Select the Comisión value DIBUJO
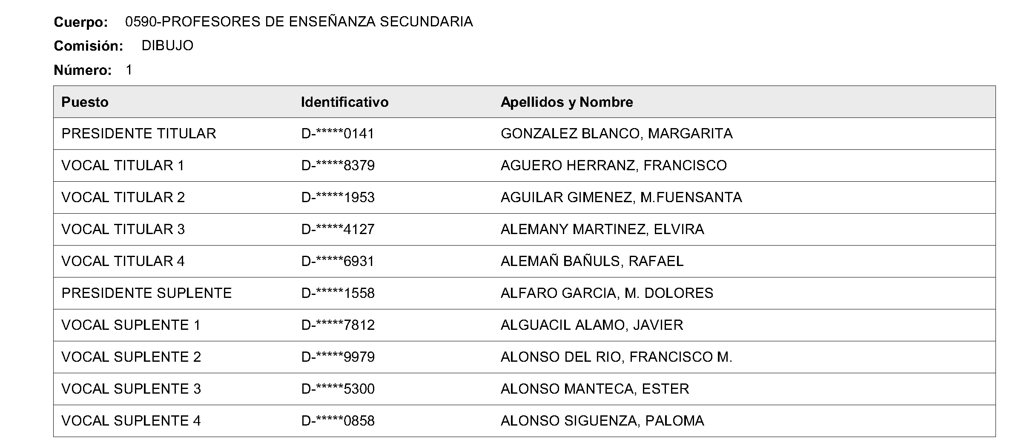Image resolution: width=1027 pixels, height=446 pixels. 167,46
